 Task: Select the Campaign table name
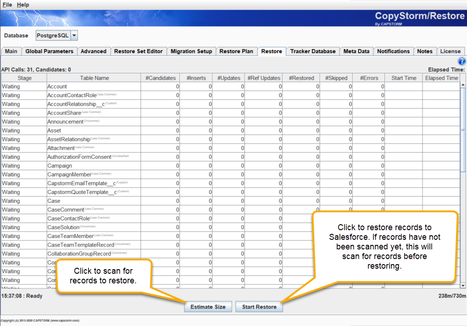point(60,166)
